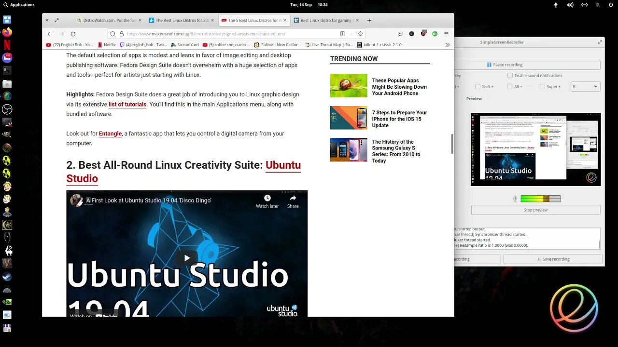Screen dimensions: 618x347
Task: Open the Applications menu in top panel
Action: coord(18,5)
